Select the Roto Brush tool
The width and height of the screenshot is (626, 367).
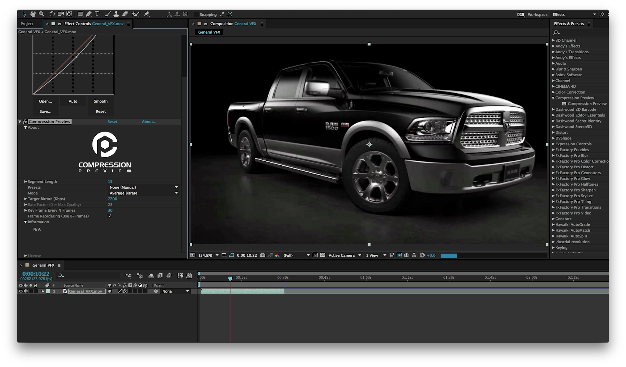[136, 14]
